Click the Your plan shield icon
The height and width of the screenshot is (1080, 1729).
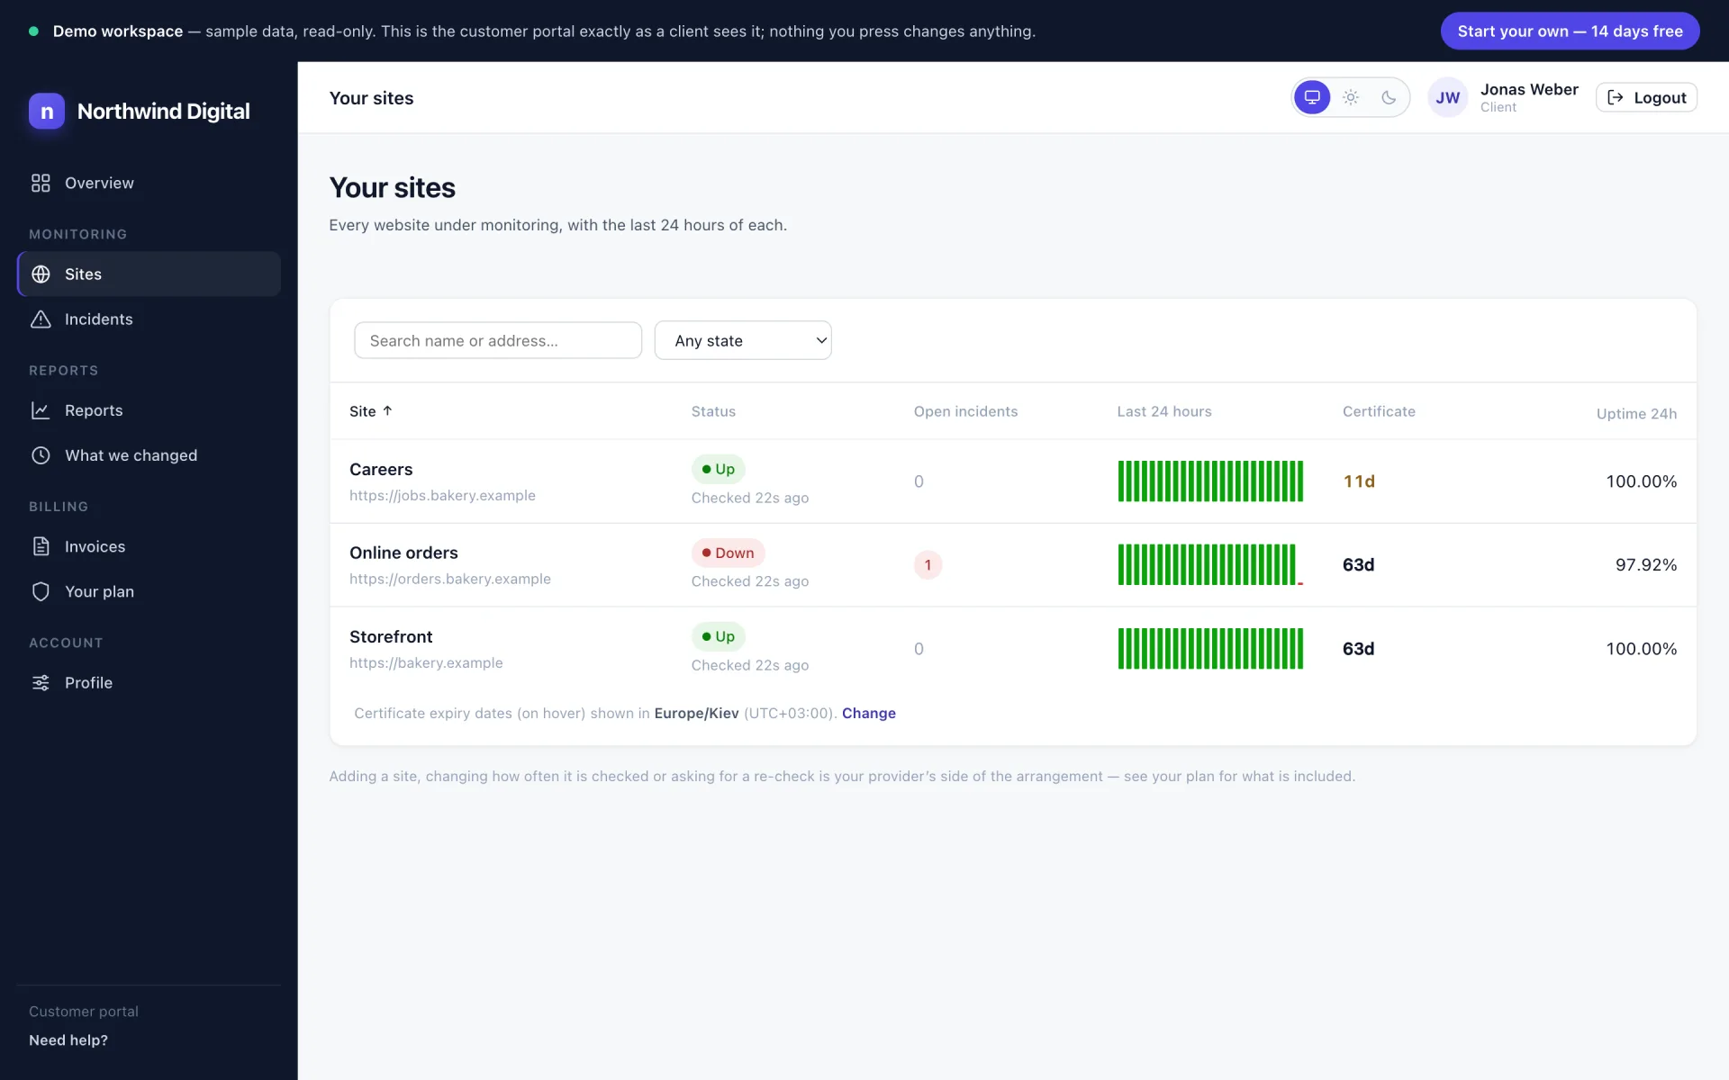point(41,591)
